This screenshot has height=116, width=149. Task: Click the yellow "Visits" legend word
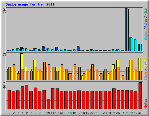click(x=146, y=63)
